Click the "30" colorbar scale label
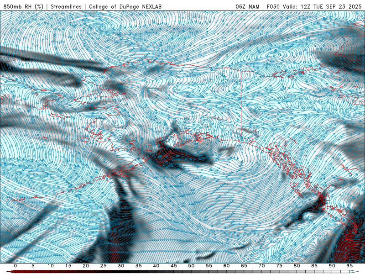 [x=121, y=266]
